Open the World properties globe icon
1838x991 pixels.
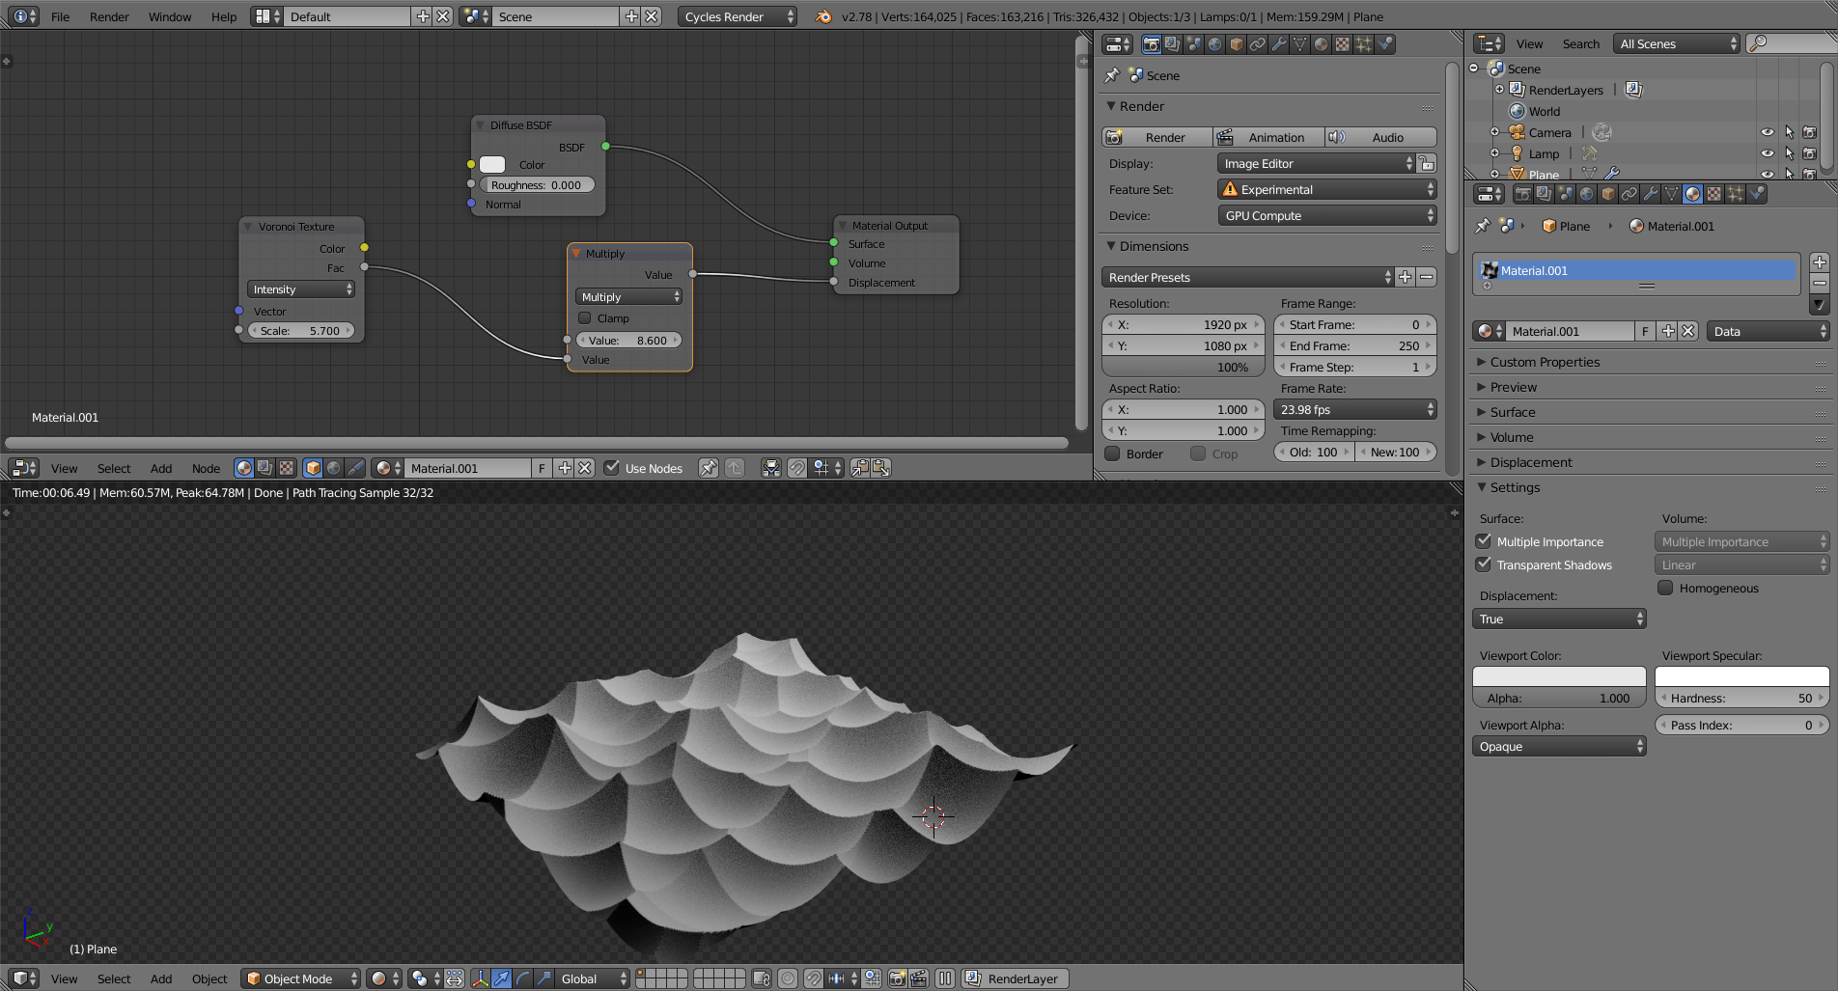(1588, 193)
